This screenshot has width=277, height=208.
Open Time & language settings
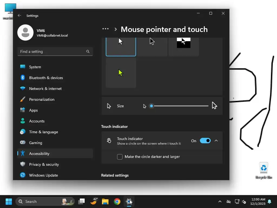[x=55, y=132]
